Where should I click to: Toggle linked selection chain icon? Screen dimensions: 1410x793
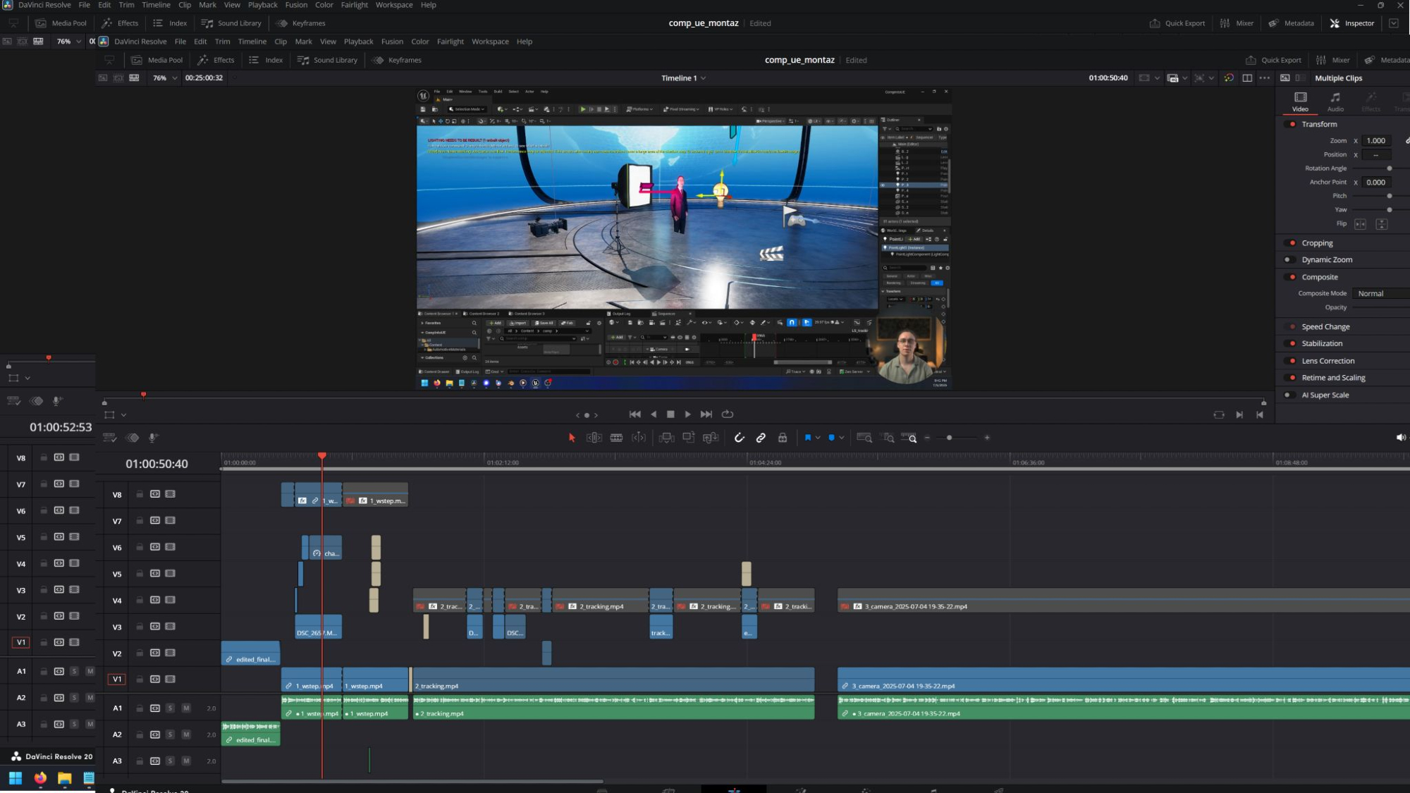(761, 438)
